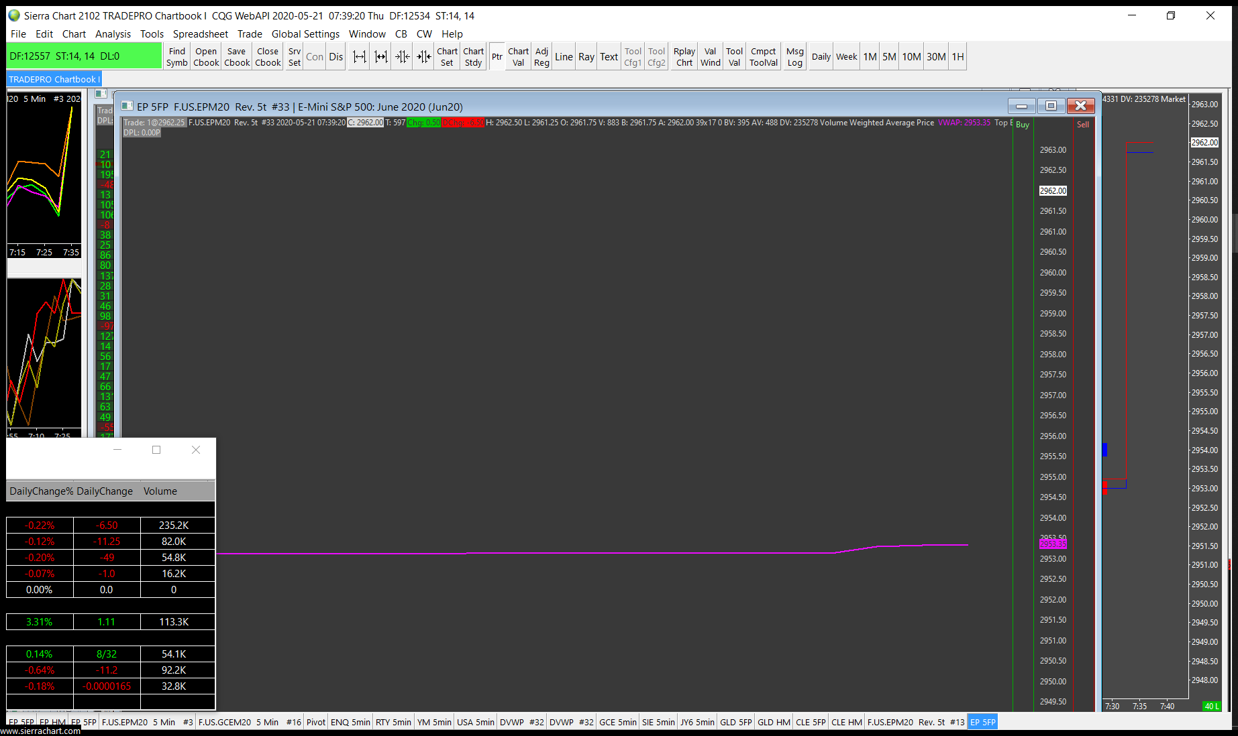Click the Tool Cfg1 button
1238x736 pixels.
(x=633, y=57)
